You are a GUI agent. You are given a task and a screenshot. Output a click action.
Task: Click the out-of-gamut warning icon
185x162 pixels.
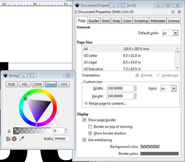(14, 139)
